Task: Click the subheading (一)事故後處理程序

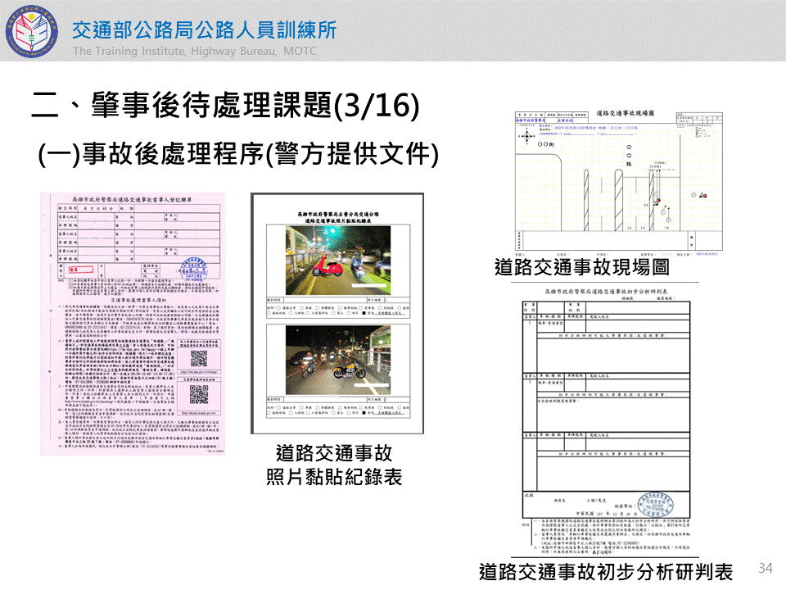Action: [x=239, y=154]
